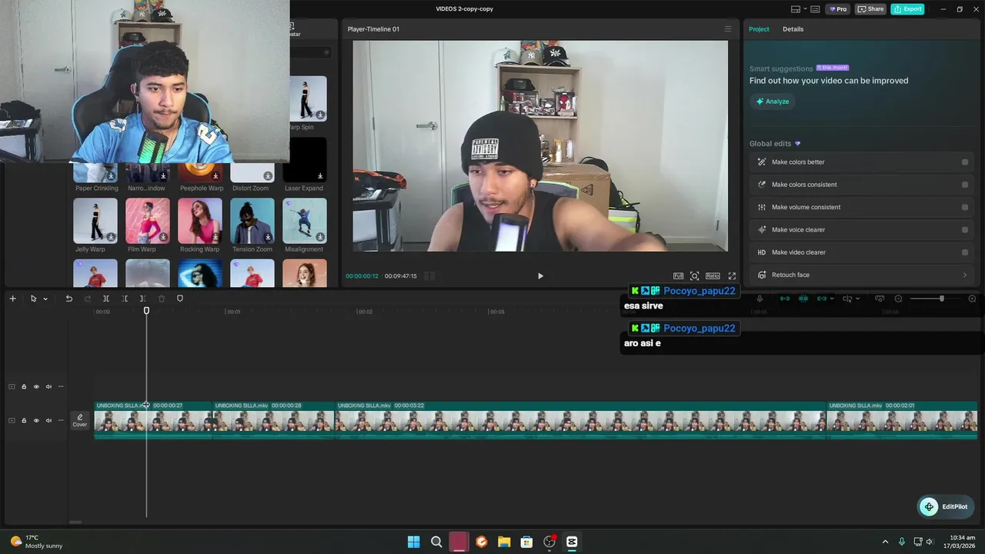Click the add track plus icon in timeline toolbar

[12, 299]
